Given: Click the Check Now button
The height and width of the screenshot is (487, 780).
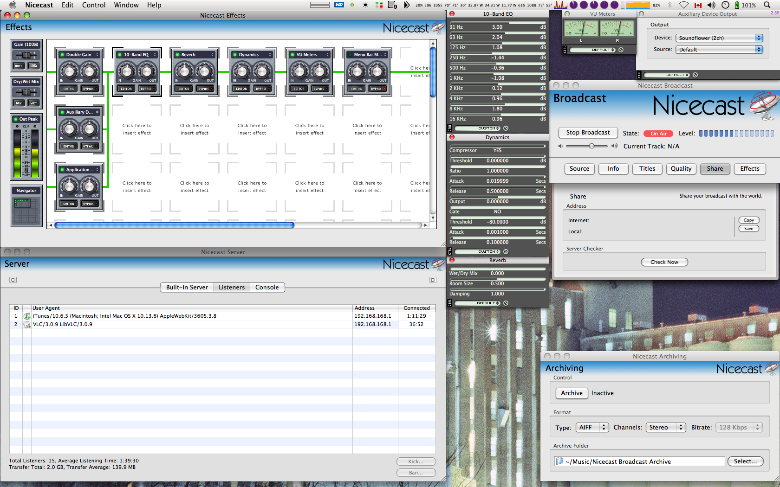Looking at the screenshot, I should (664, 262).
